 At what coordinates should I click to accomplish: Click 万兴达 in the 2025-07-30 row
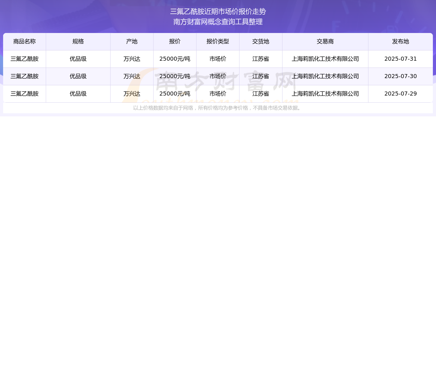132,76
